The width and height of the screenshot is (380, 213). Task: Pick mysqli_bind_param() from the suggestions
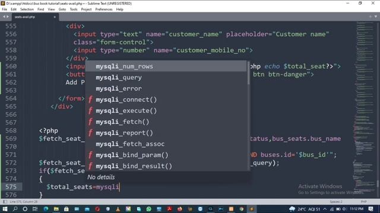point(166,155)
